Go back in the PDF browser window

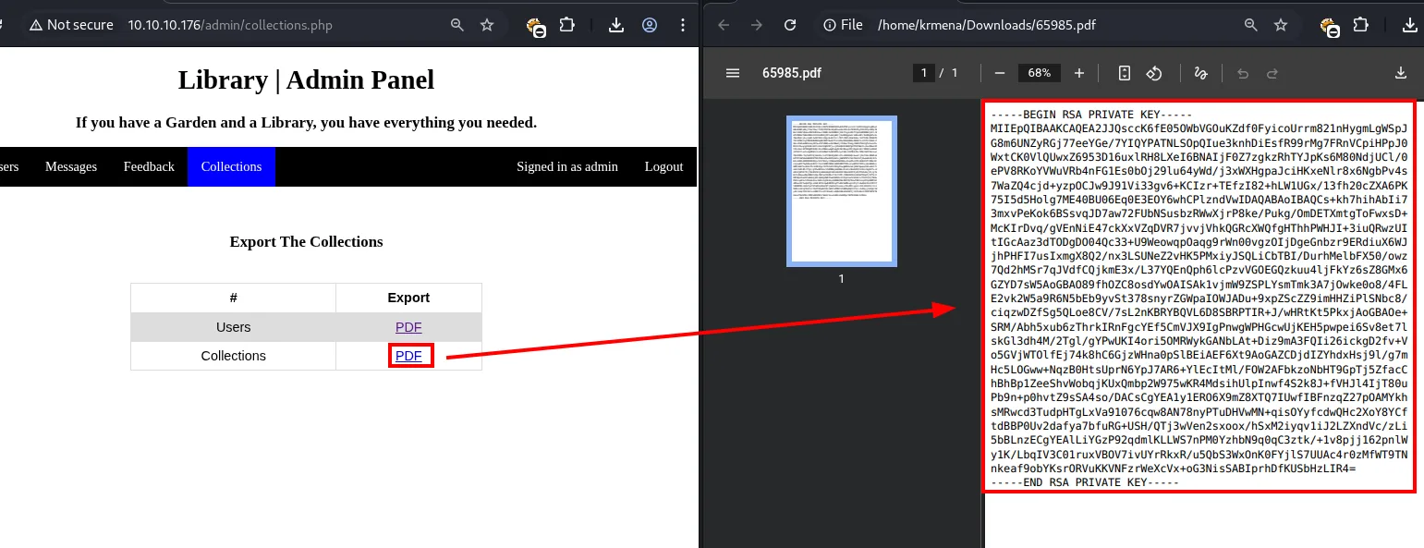point(725,25)
